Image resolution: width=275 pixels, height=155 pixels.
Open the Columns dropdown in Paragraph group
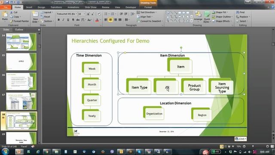coord(127,20)
